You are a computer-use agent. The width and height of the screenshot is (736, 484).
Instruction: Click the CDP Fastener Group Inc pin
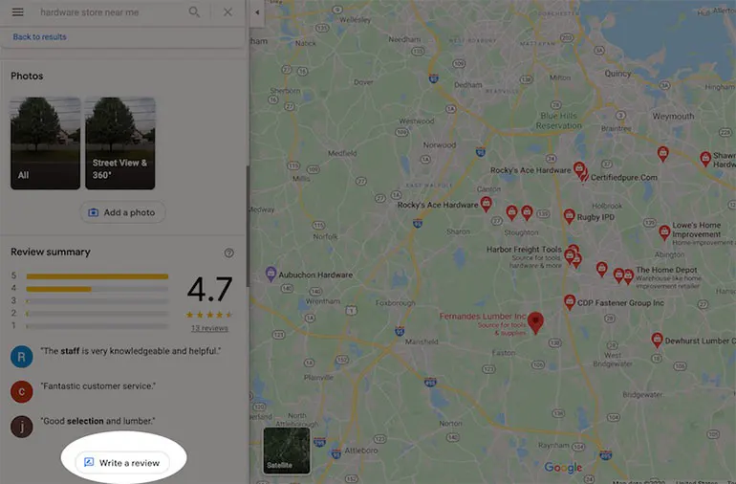[570, 301]
